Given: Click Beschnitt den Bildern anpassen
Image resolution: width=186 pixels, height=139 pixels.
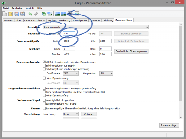Looking at the screenshot, I should (131, 51).
